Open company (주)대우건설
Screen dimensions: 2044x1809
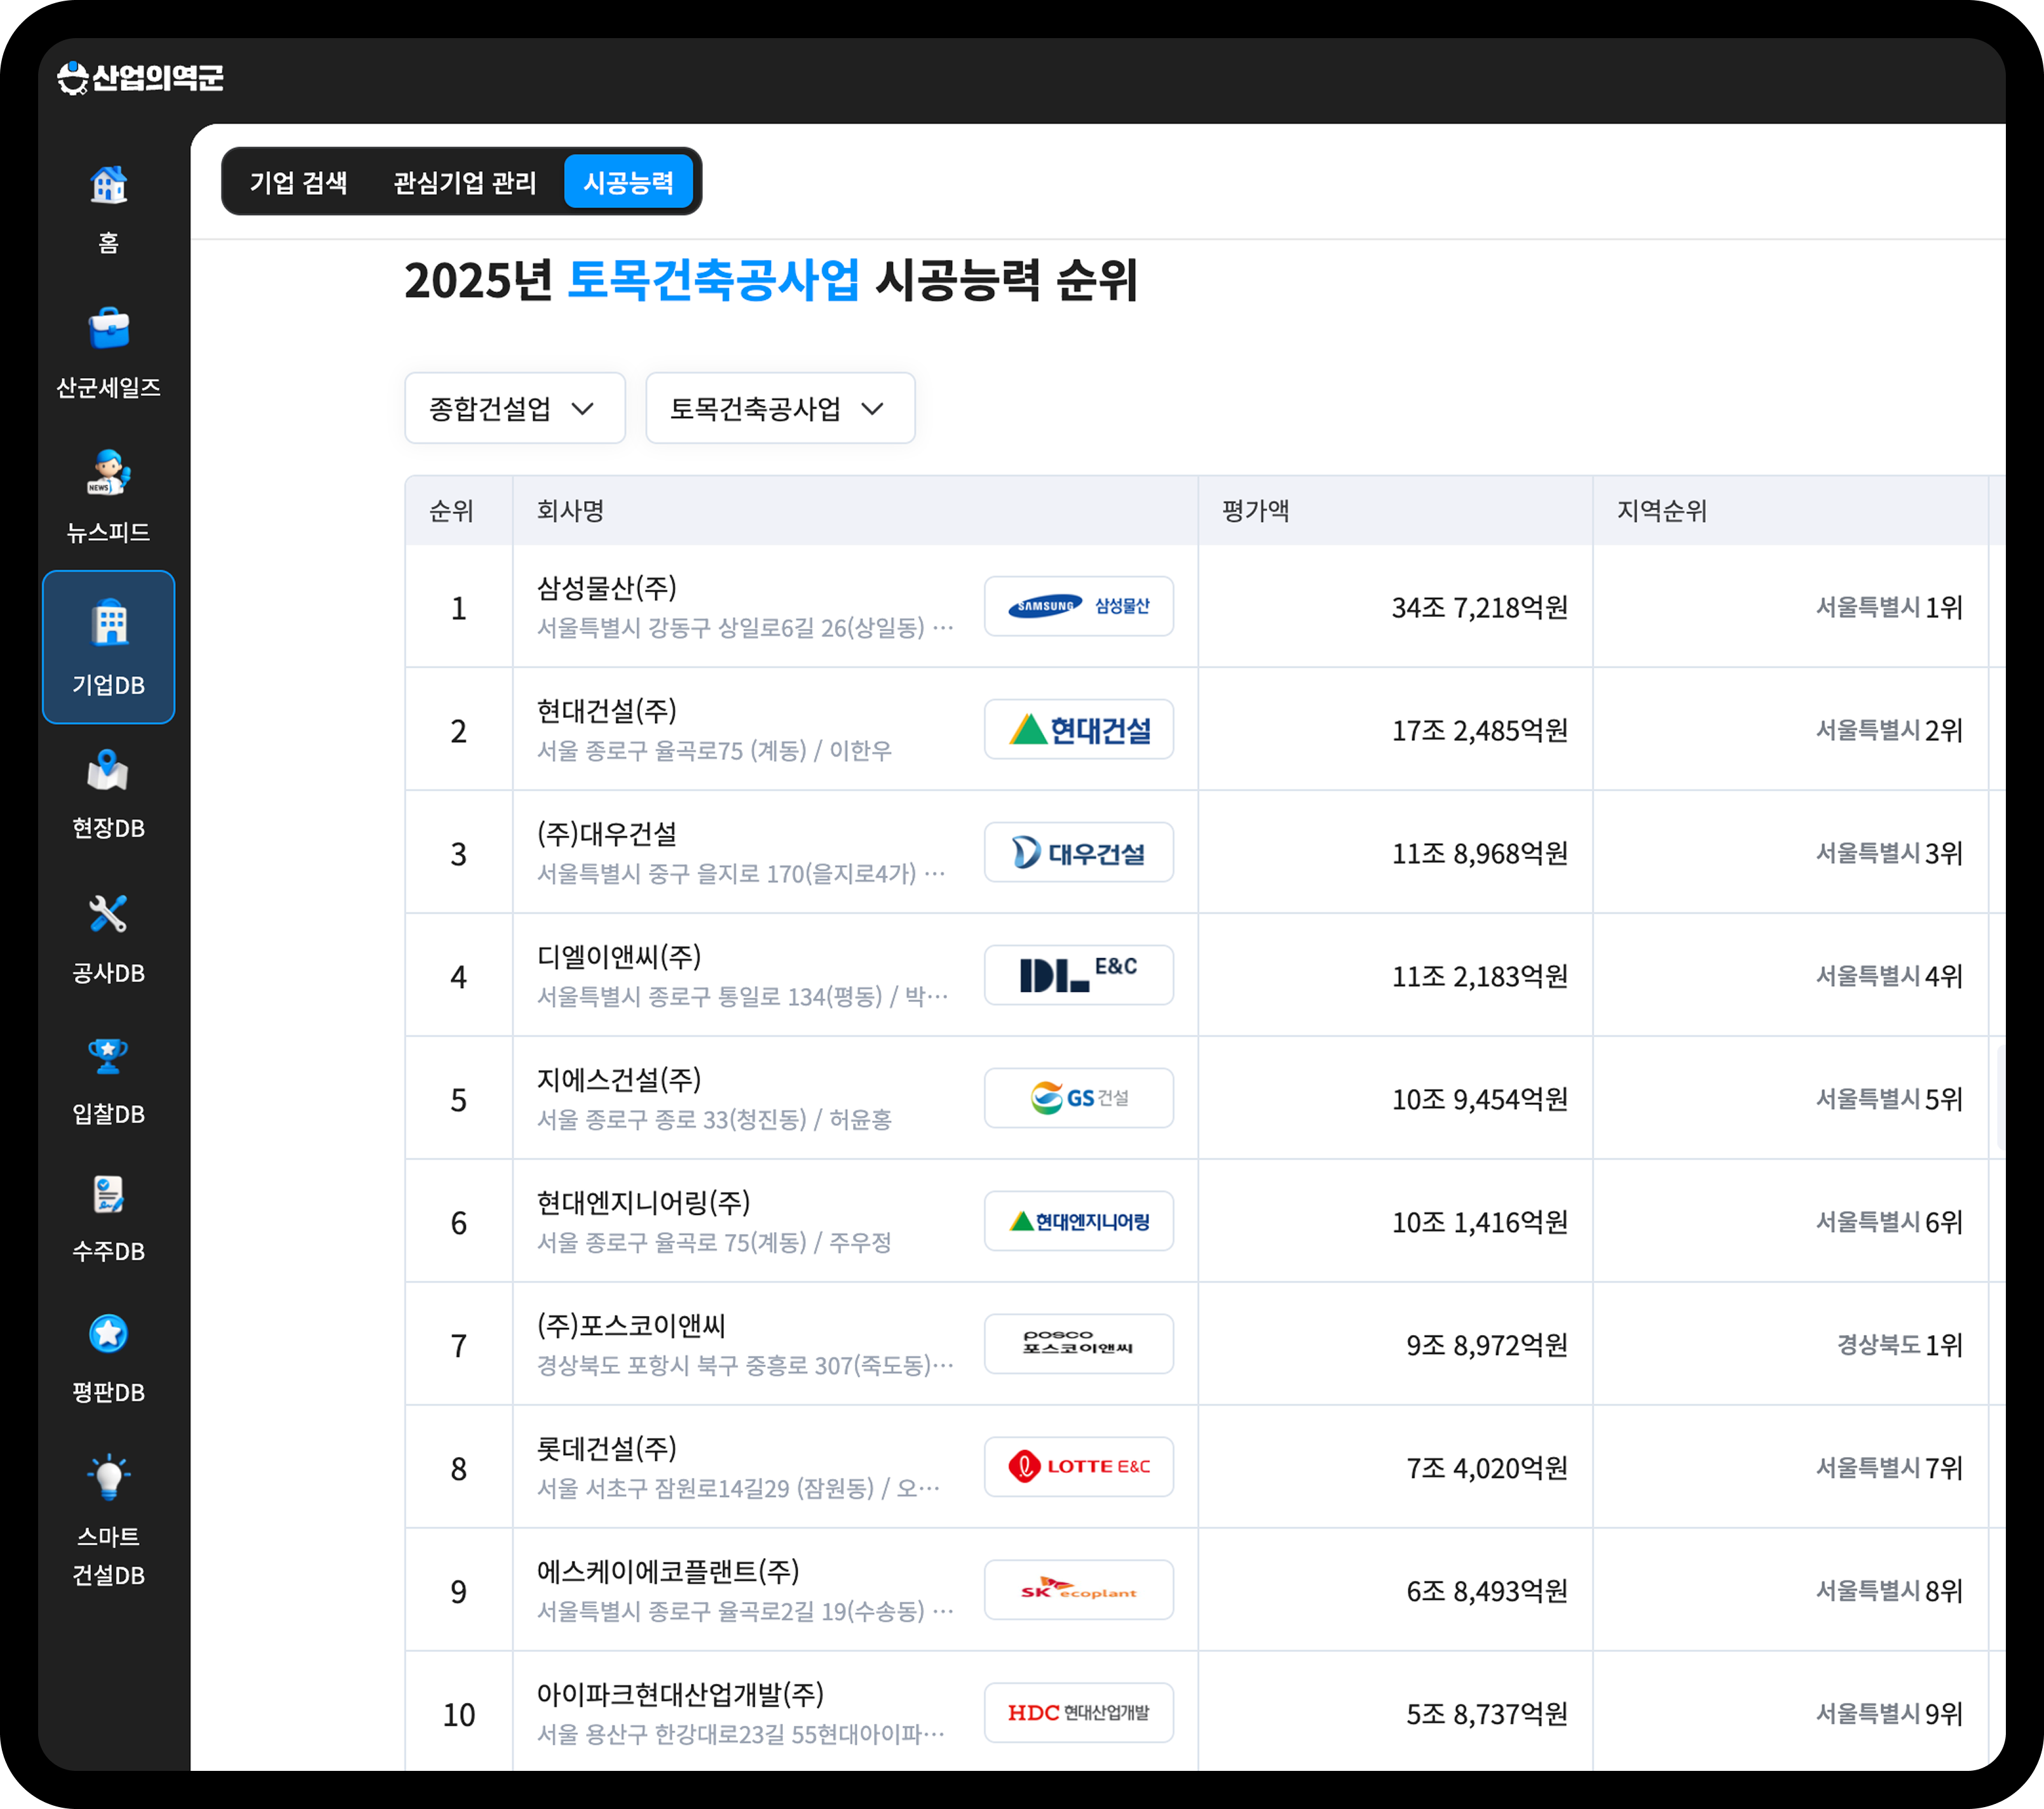(607, 834)
